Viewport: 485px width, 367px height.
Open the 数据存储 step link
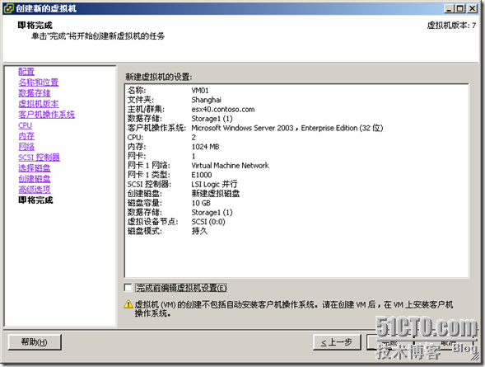[35, 93]
